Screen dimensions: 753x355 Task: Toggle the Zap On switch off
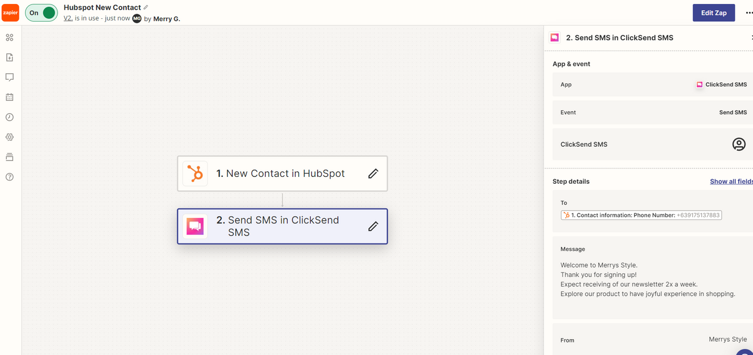pos(42,13)
